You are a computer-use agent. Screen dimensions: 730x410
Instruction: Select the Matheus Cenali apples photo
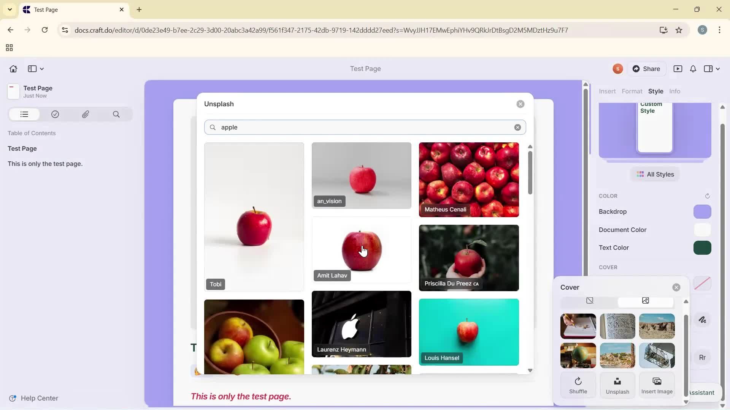(468, 180)
